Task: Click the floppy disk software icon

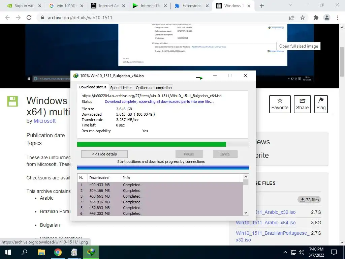Action: (12, 101)
